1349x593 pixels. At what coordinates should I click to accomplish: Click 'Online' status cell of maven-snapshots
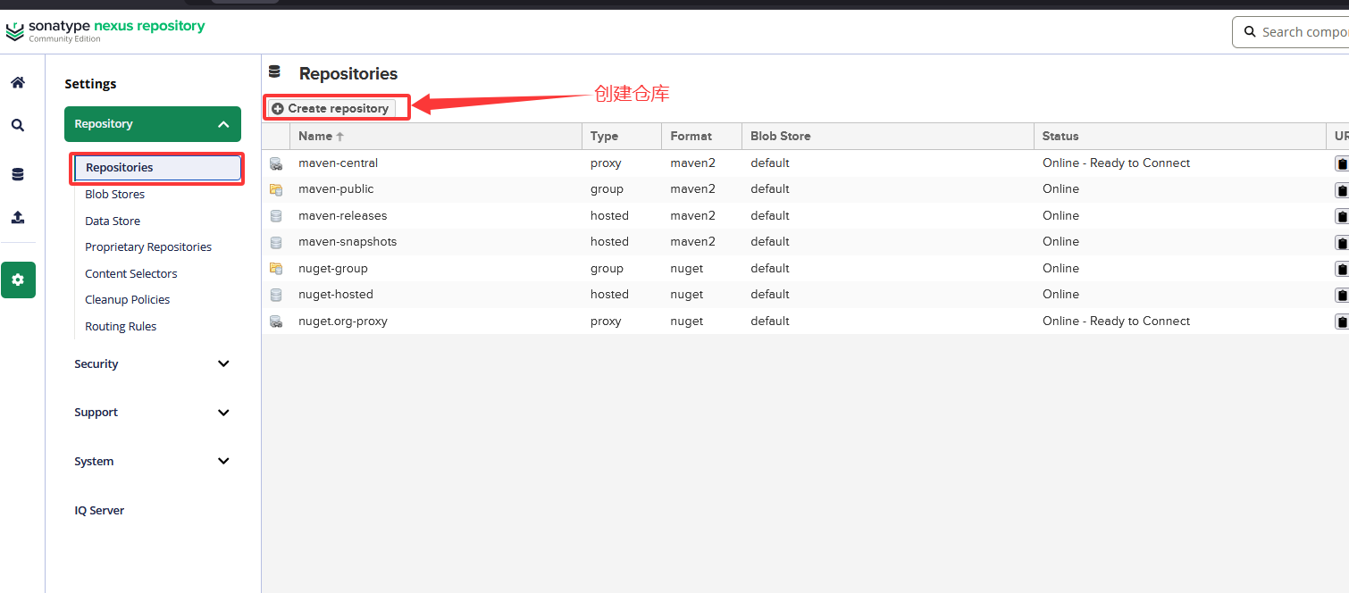1060,242
